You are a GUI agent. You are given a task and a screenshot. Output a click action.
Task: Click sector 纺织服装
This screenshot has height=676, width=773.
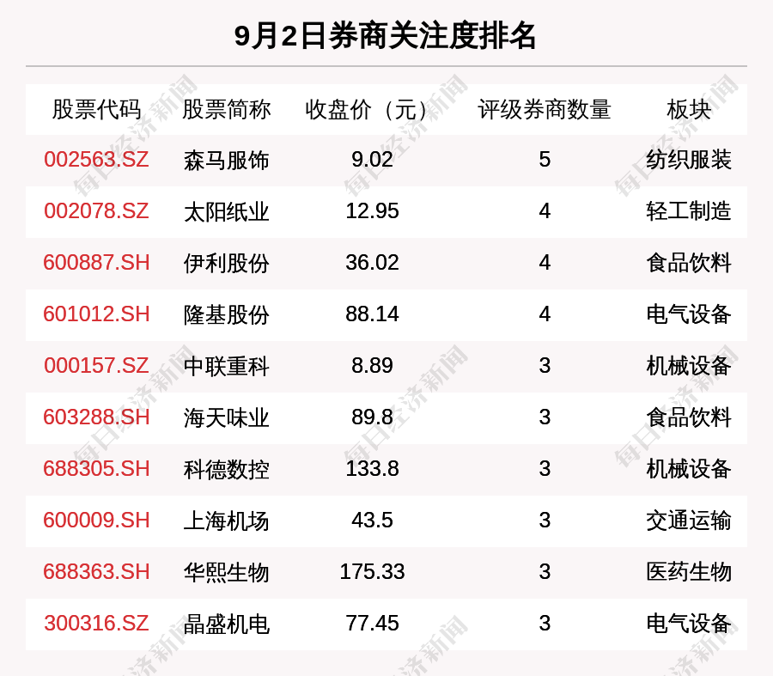pos(689,159)
